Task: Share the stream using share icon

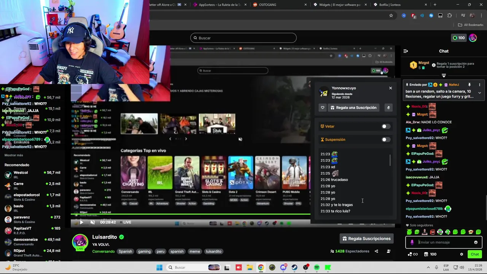Action: pyautogui.click(x=376, y=251)
